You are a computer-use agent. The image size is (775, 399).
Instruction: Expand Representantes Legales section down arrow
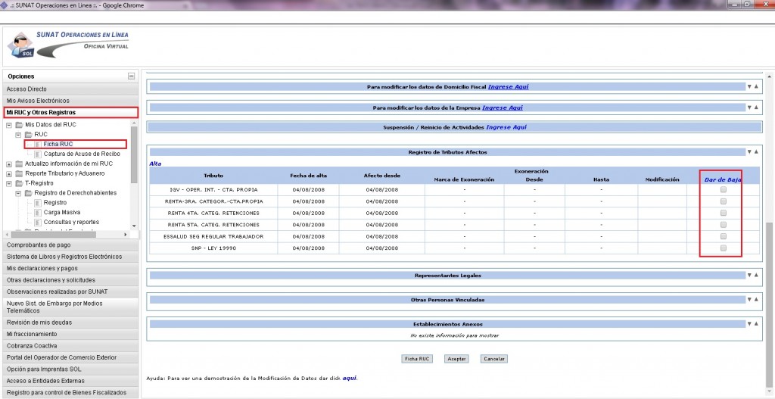coord(749,276)
